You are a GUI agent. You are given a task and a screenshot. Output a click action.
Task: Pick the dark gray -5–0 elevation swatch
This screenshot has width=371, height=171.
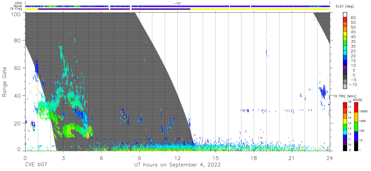pyautogui.click(x=345, y=77)
